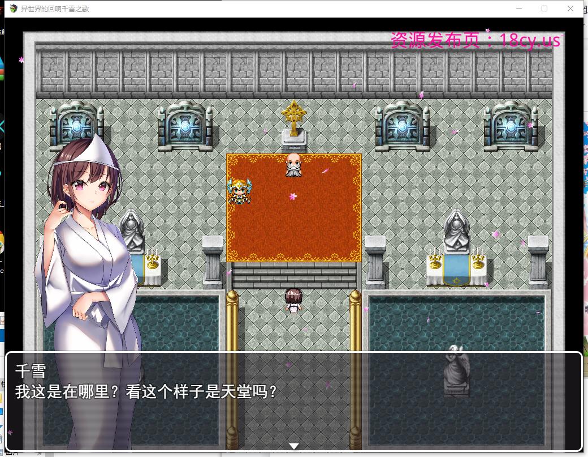Select the winged angel NPC on carpet
Screen dimensions: 588x457
click(x=239, y=191)
